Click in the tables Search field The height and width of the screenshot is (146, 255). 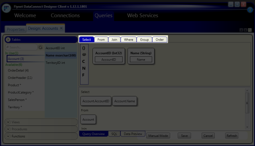pyautogui.click(x=22, y=47)
